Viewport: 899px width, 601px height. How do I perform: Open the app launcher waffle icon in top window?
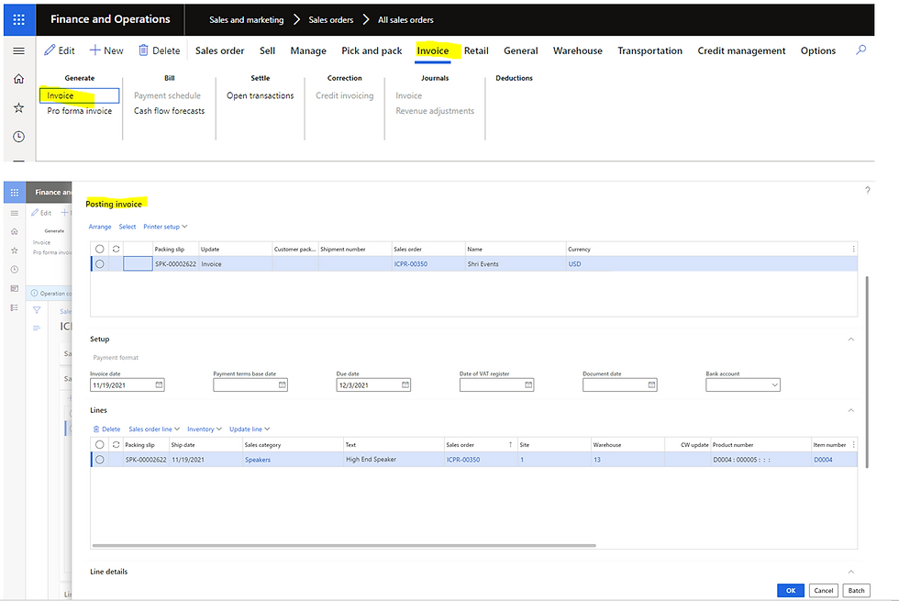tap(19, 19)
